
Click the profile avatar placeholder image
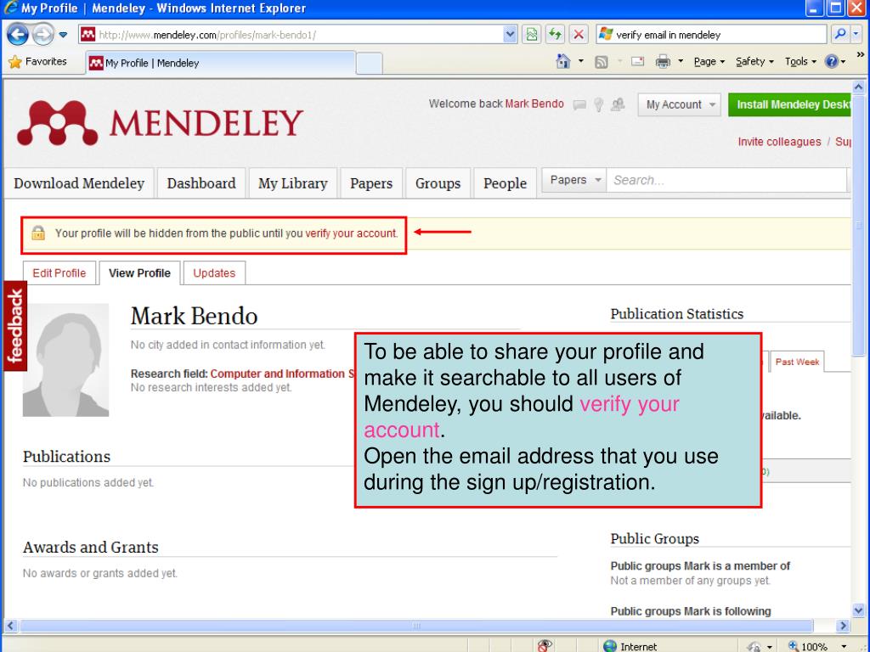[x=65, y=360]
